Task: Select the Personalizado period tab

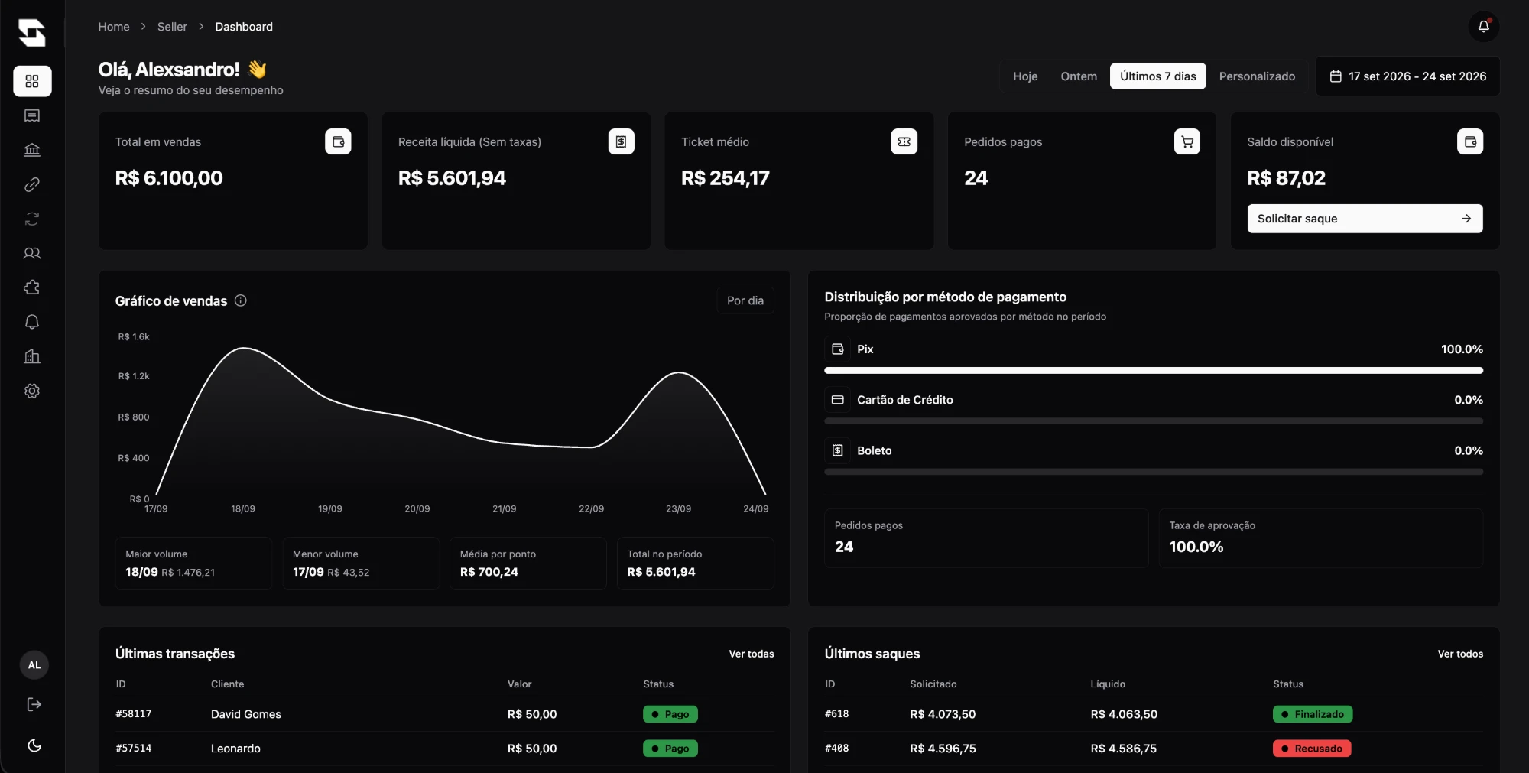Action: pyautogui.click(x=1257, y=76)
